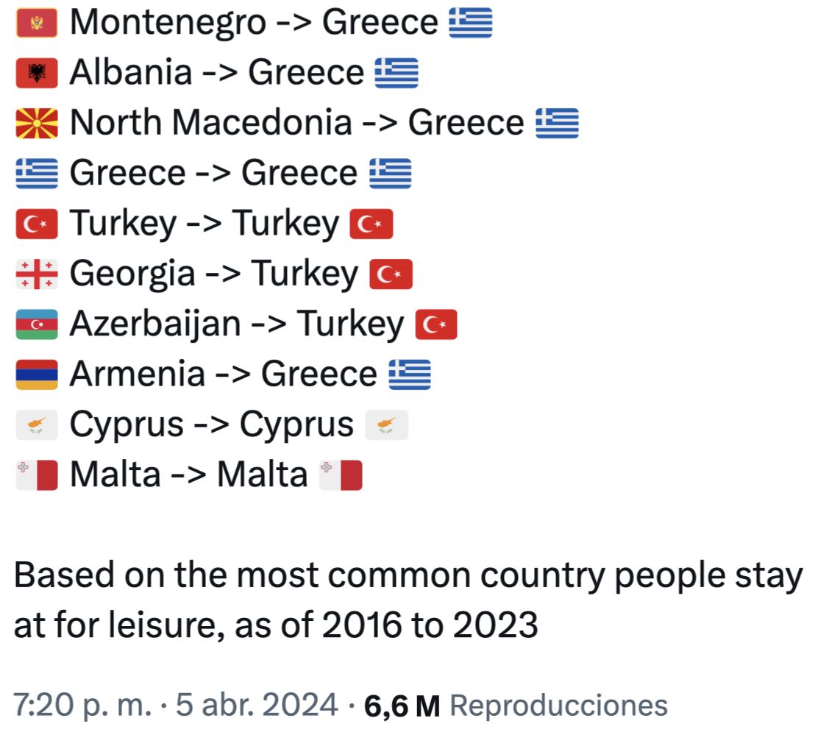The width and height of the screenshot is (818, 746).
Task: Click the Cyprus flag at line start
Action: coord(36,424)
